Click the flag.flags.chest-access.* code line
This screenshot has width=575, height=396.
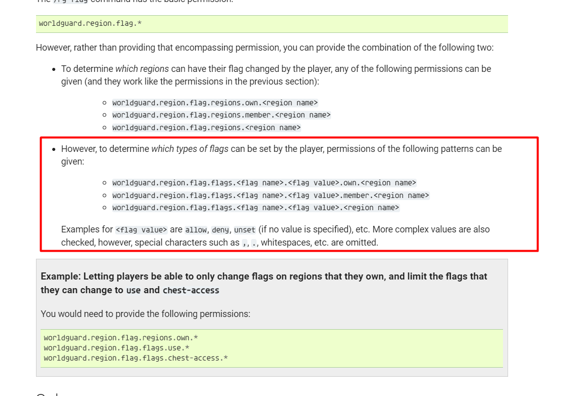(x=135, y=358)
